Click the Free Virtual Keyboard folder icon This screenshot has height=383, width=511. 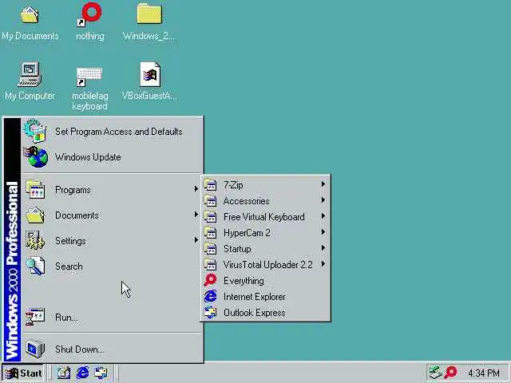210,216
